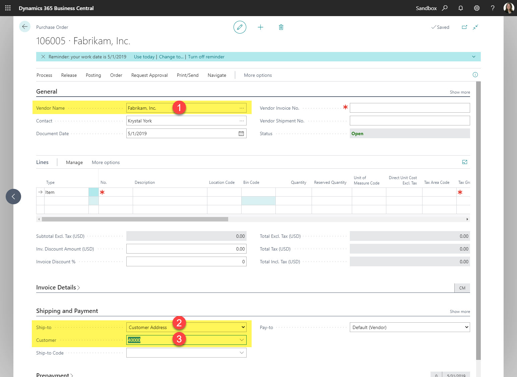Open the Document Date calendar picker
This screenshot has width=517, height=377.
241,133
